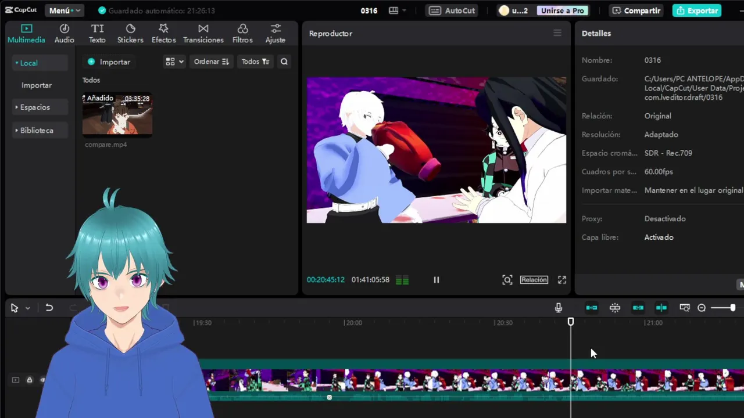
Task: Open the Filtros tab
Action: 242,34
